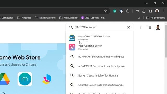Screen dimensions: 167x94
Task: Click the Vtop V logo icon
Action: [72, 47]
